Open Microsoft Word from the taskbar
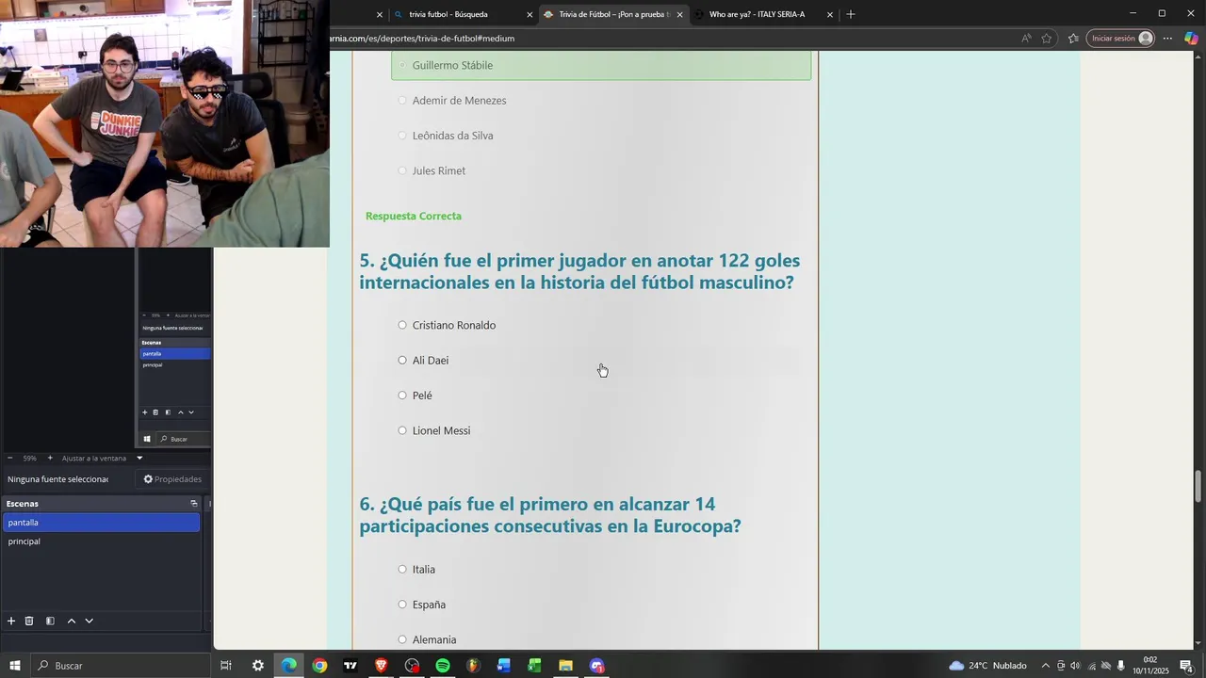1206x678 pixels. 504,666
